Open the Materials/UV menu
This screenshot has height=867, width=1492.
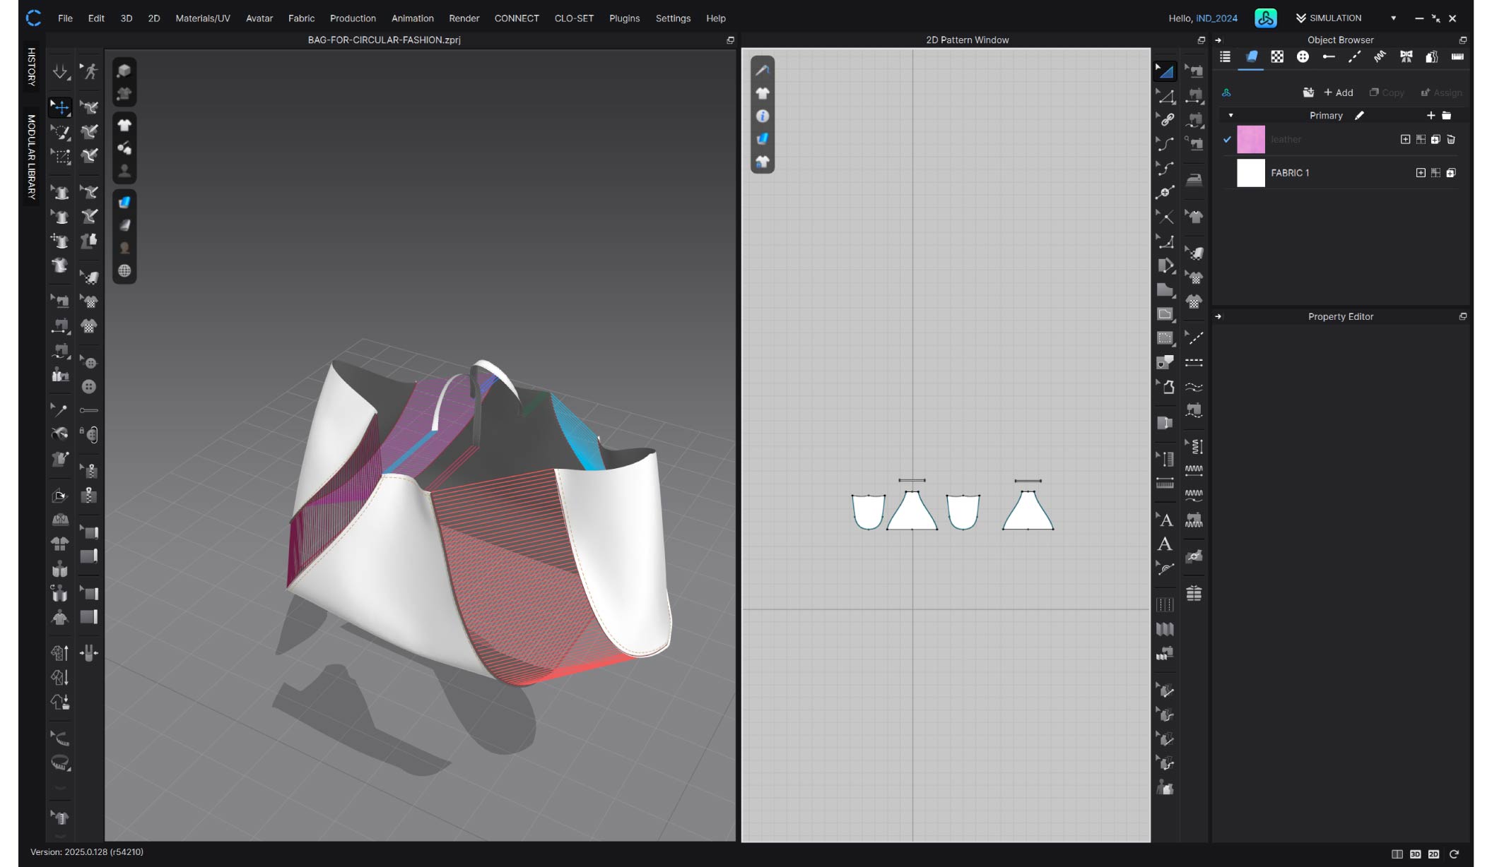(x=202, y=18)
